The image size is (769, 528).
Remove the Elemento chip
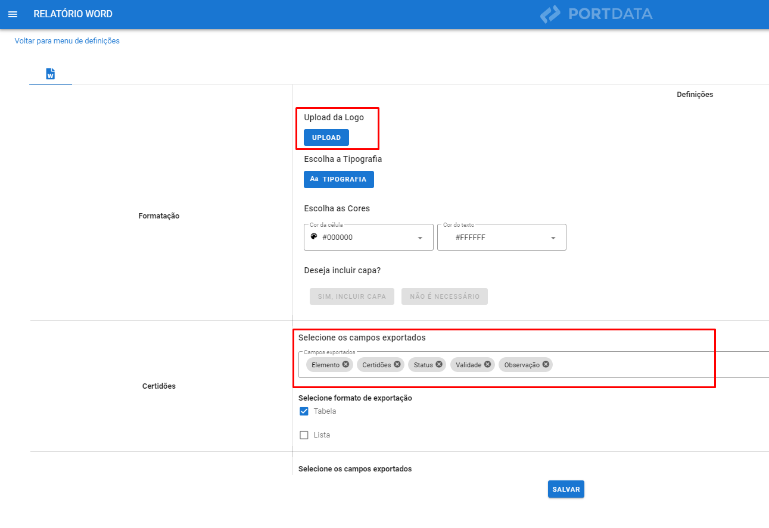[345, 364]
